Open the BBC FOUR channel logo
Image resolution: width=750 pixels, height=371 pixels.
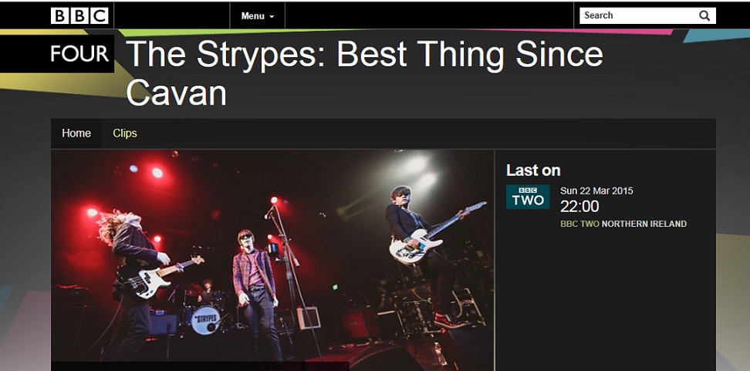pyautogui.click(x=57, y=54)
